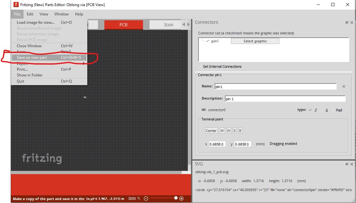This screenshot has height=203, width=356.
Task: Set terminal point to N
Action: (229, 131)
